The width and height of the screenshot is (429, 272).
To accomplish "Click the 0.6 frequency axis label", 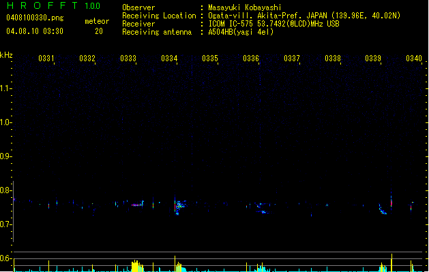I will point(5,258).
